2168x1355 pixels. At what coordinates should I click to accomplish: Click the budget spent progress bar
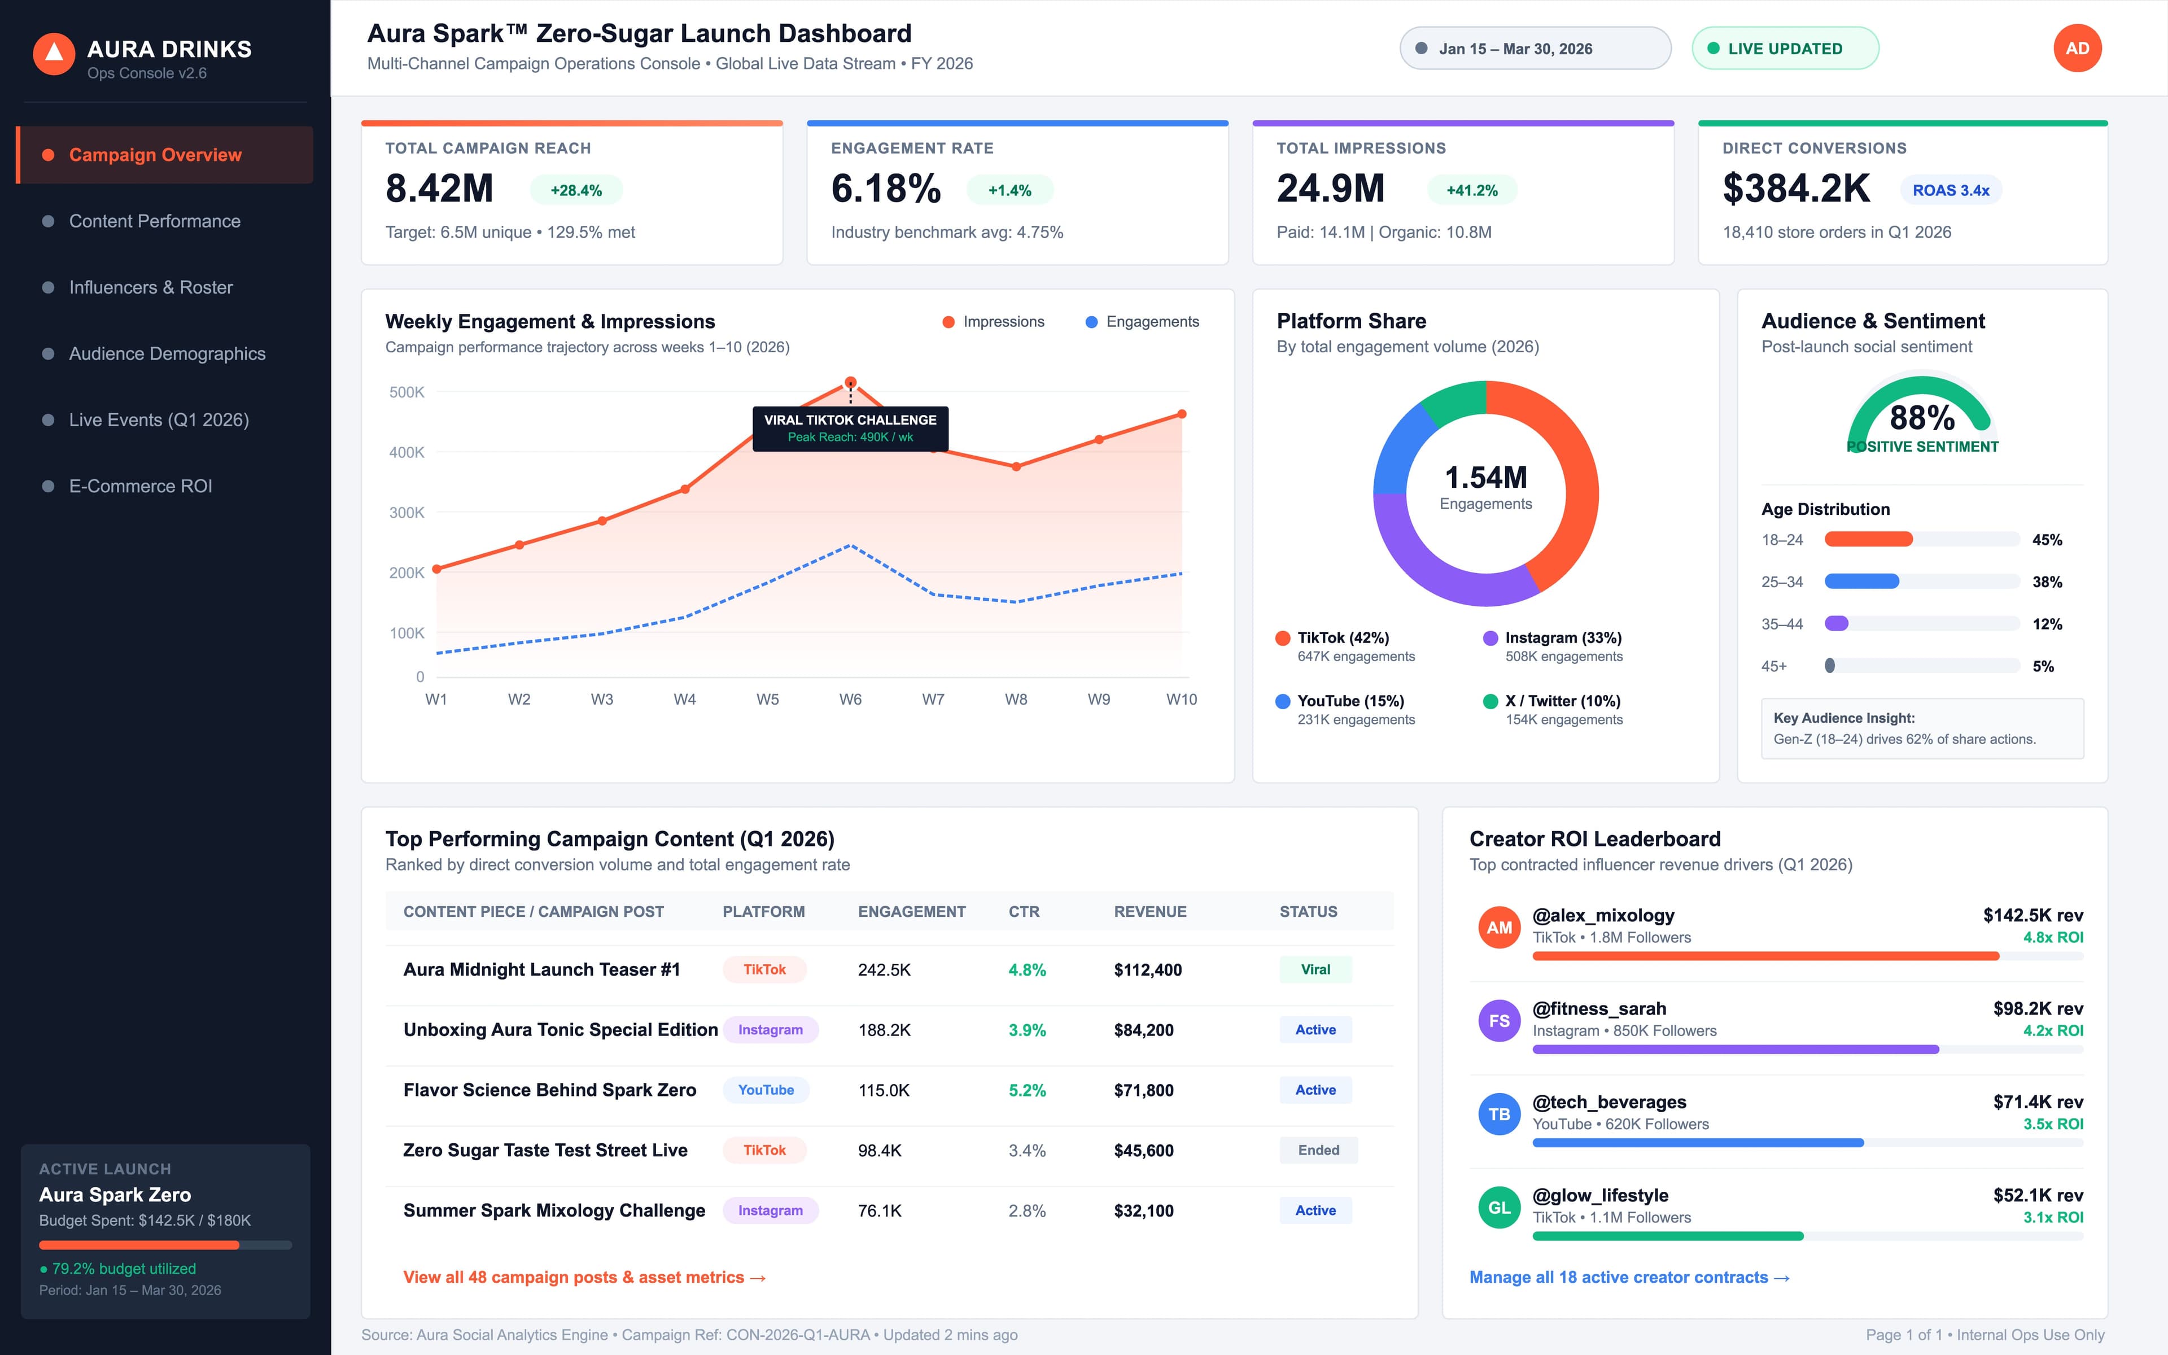[165, 1245]
